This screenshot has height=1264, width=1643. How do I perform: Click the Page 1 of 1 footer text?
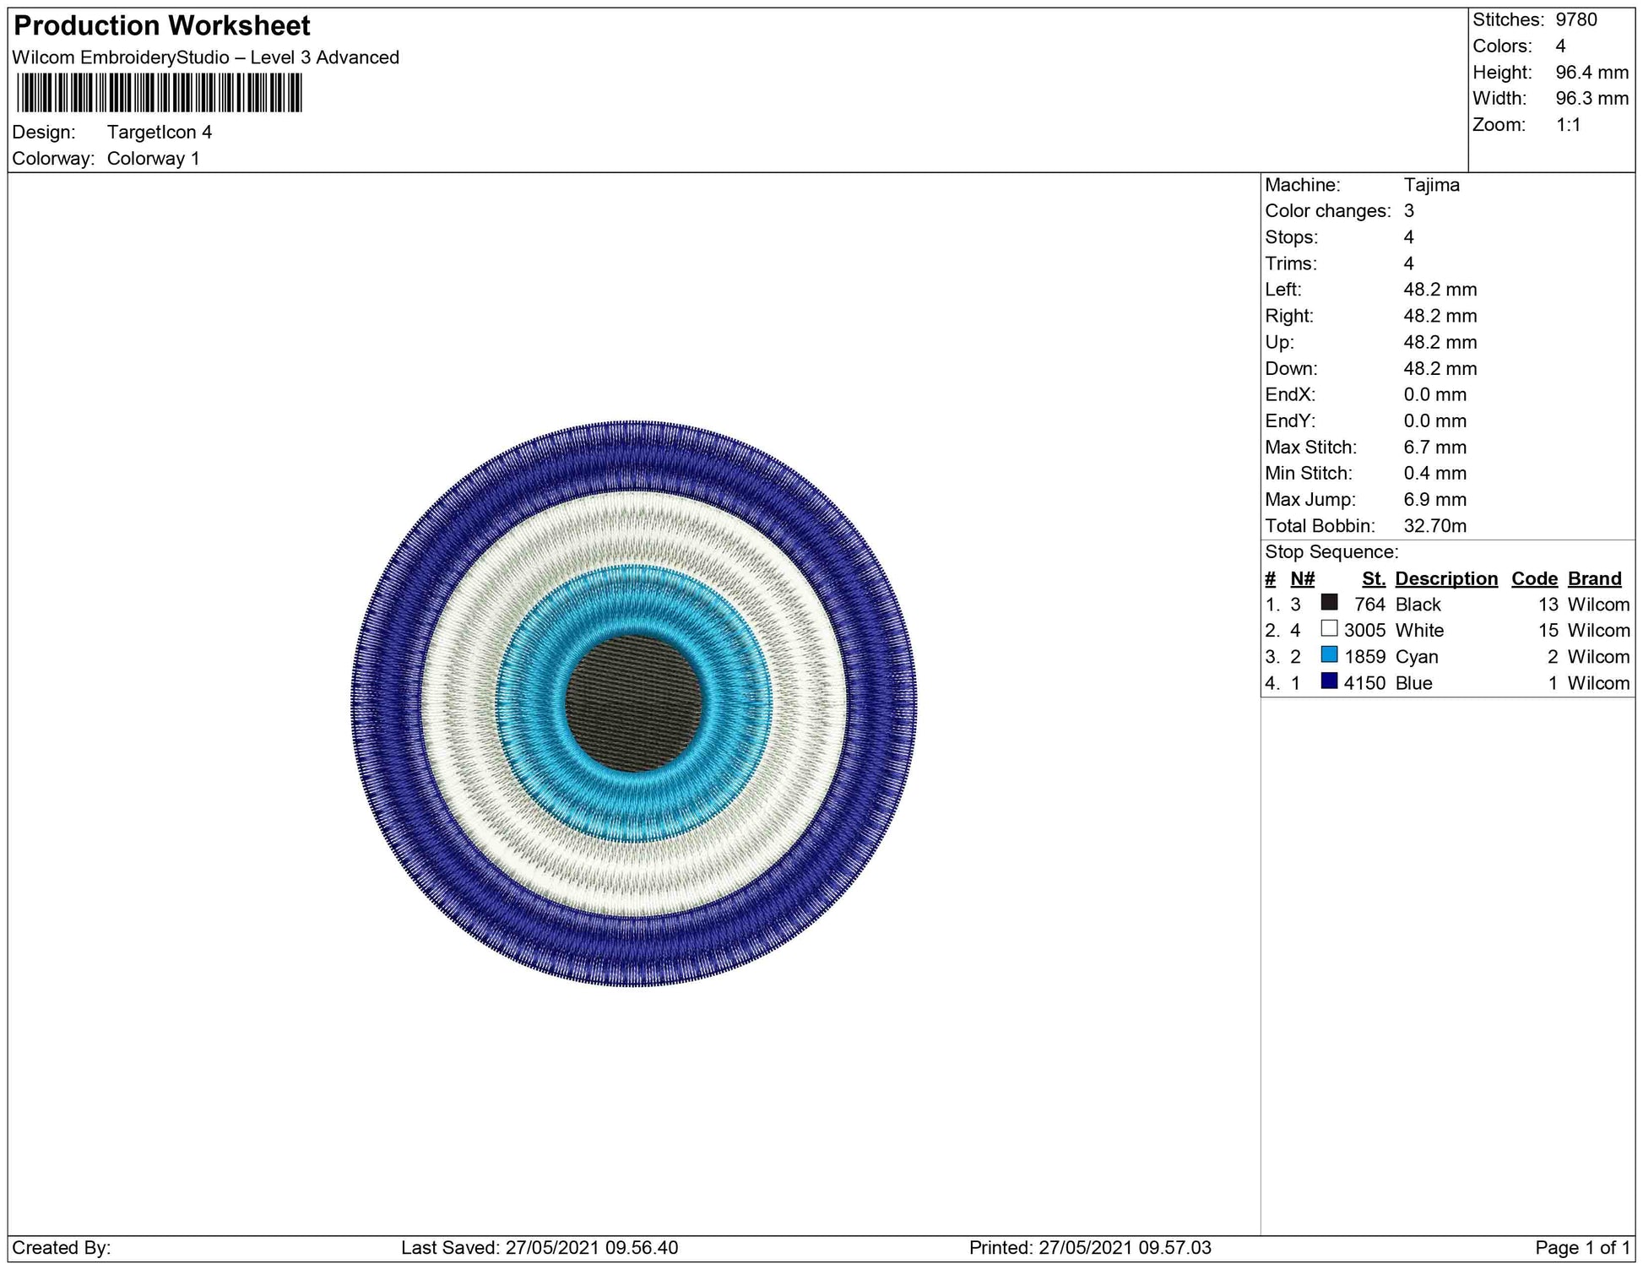pyautogui.click(x=1581, y=1247)
